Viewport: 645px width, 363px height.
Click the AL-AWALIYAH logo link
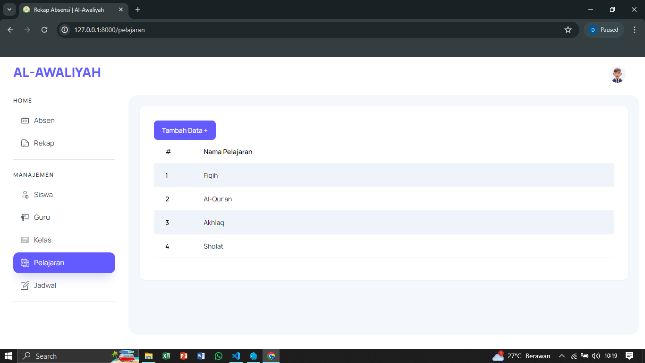tap(57, 72)
